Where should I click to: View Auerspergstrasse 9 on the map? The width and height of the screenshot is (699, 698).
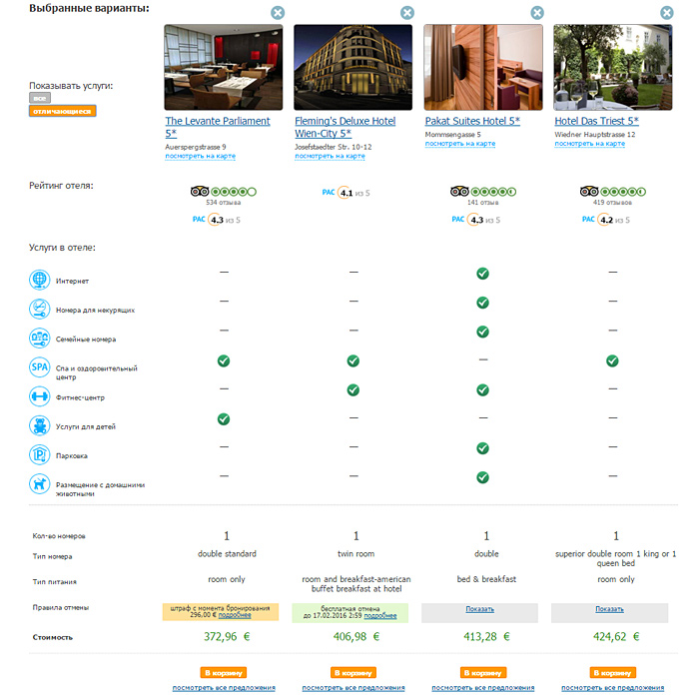point(200,156)
